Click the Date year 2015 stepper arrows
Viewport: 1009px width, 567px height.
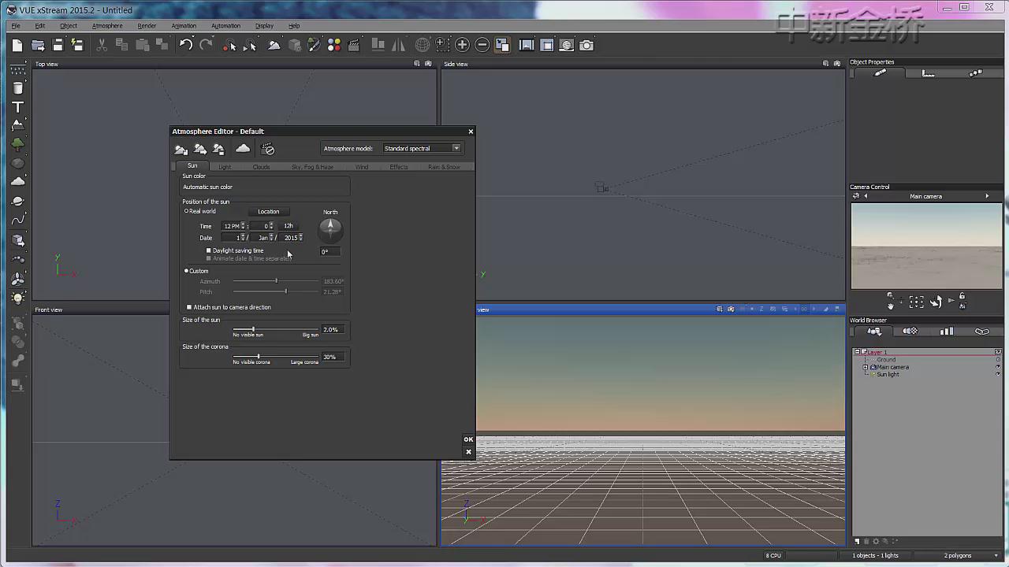(300, 237)
